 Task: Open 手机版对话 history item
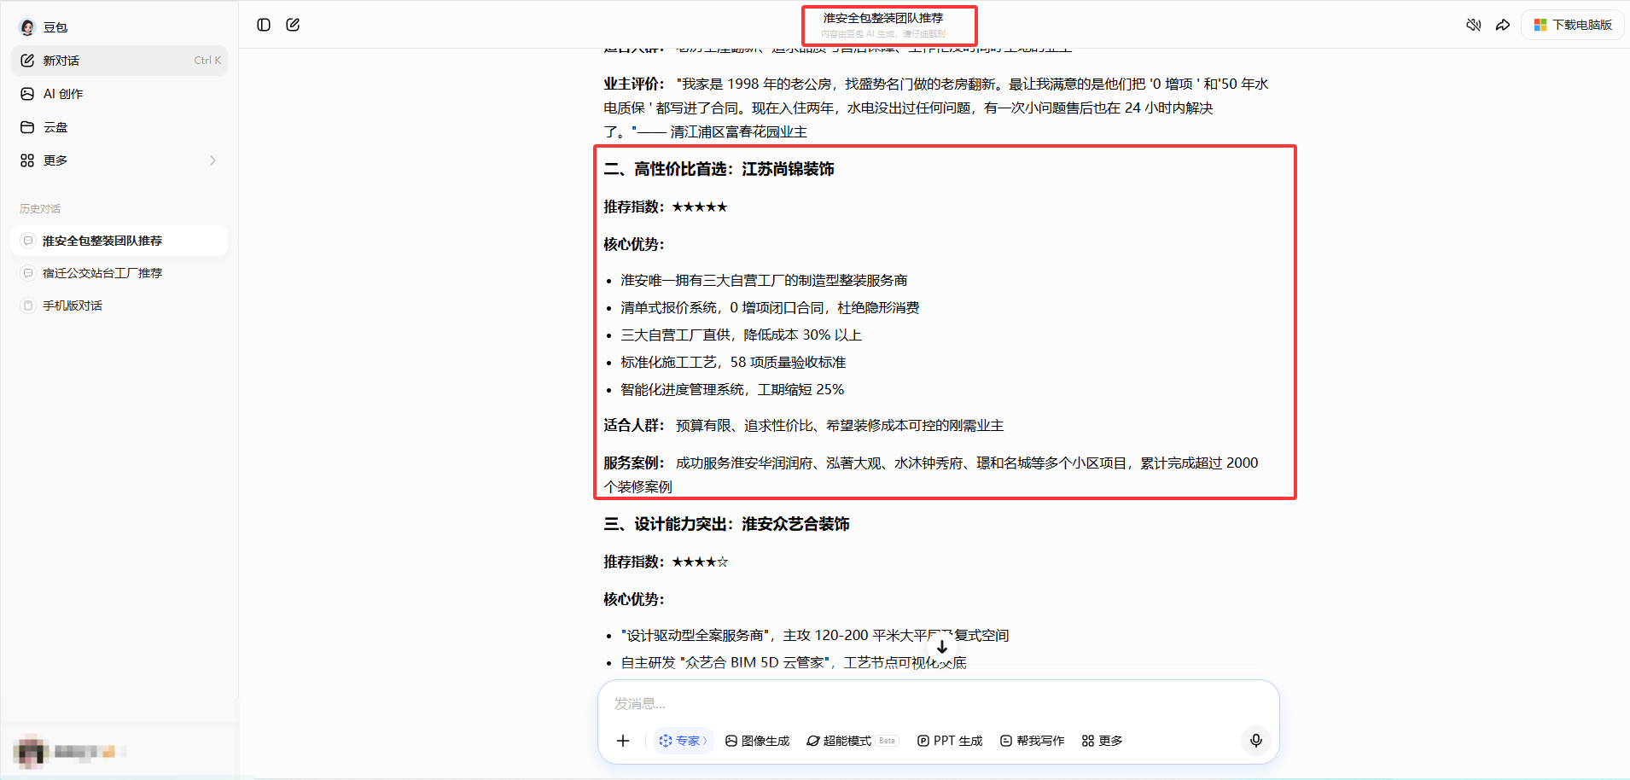[119, 306]
